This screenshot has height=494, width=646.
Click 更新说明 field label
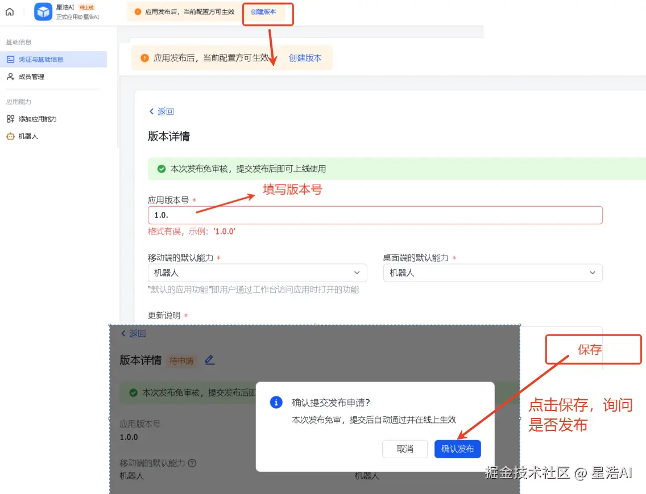[x=164, y=316]
